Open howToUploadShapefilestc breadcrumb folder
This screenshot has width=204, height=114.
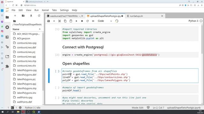(28, 24)
